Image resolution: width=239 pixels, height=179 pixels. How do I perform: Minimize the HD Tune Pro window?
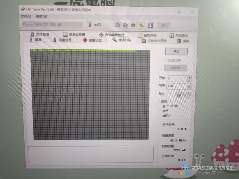167,11
